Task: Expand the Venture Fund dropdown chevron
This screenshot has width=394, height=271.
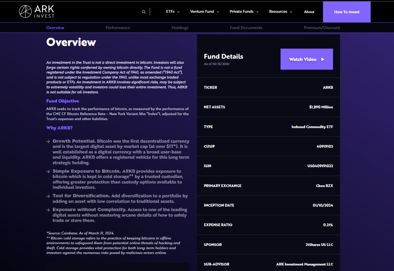Action: [x=218, y=12]
